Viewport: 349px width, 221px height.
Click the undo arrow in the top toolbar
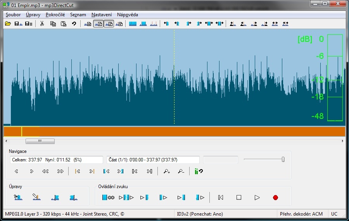click(74, 24)
